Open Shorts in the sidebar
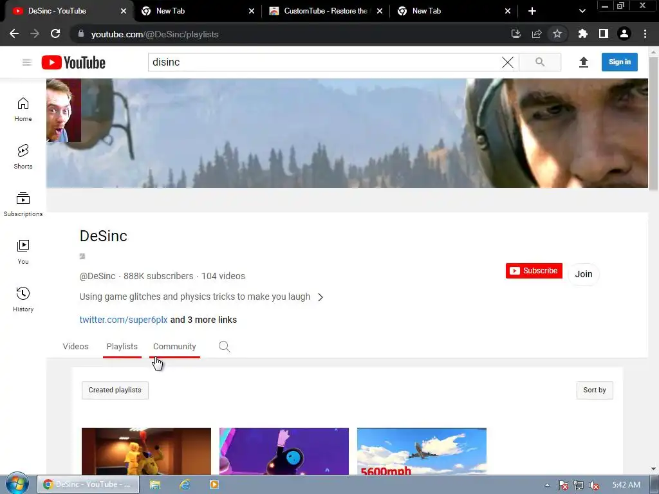The width and height of the screenshot is (659, 494). [23, 157]
